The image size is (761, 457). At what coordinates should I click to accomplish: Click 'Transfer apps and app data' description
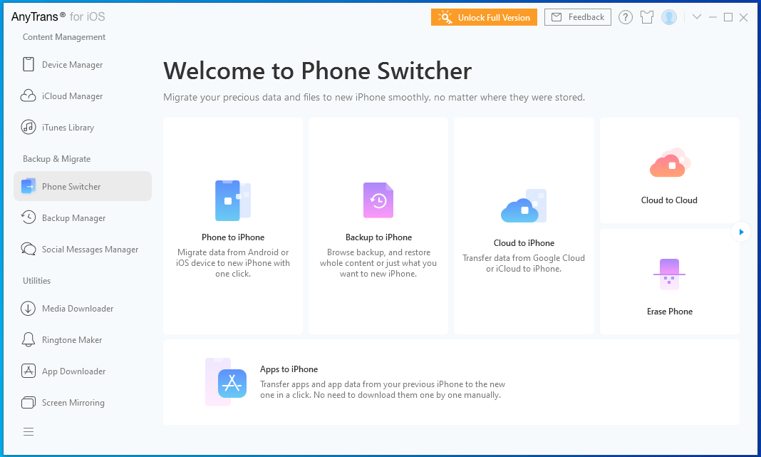pos(383,389)
